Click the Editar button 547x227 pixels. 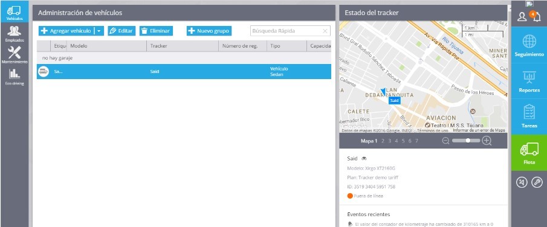pyautogui.click(x=121, y=31)
